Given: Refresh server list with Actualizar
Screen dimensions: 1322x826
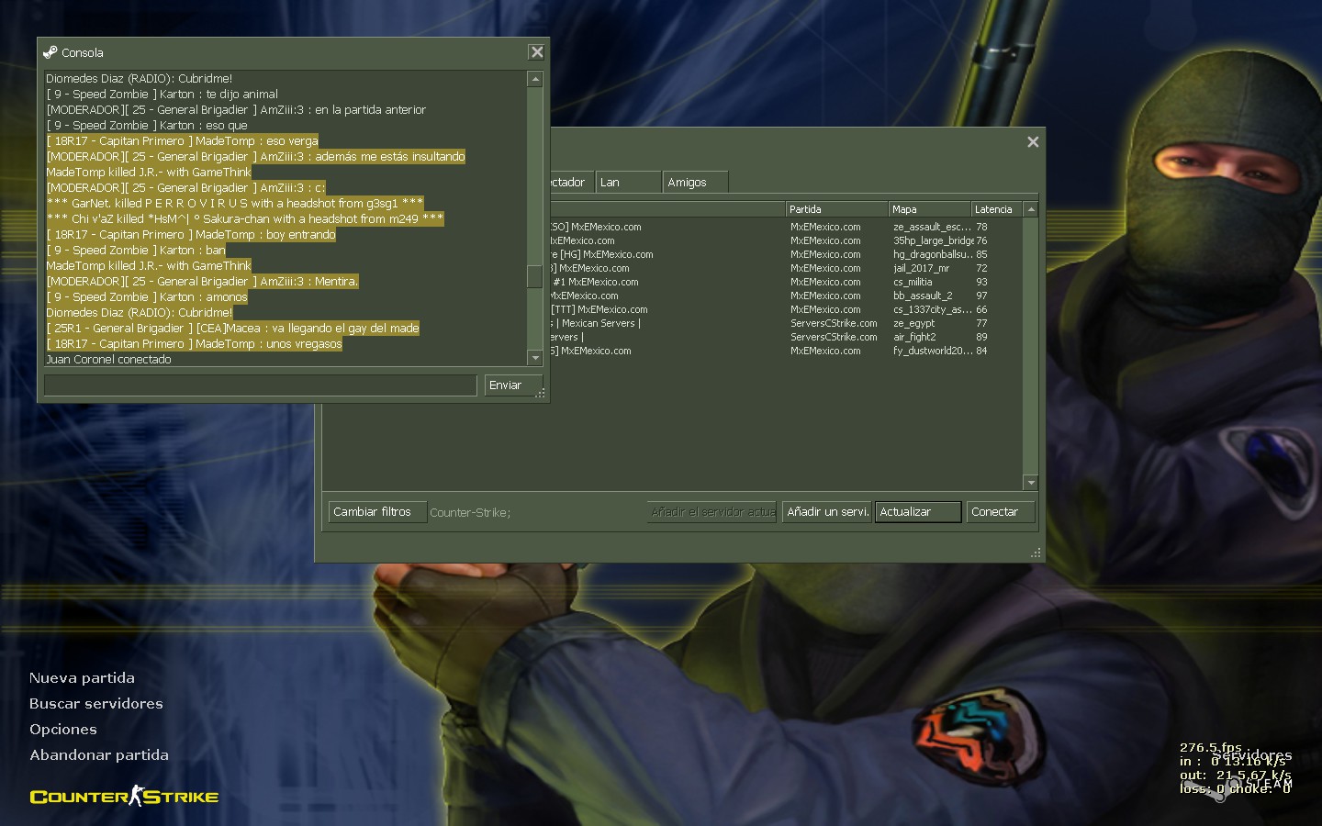Looking at the screenshot, I should click(x=918, y=512).
